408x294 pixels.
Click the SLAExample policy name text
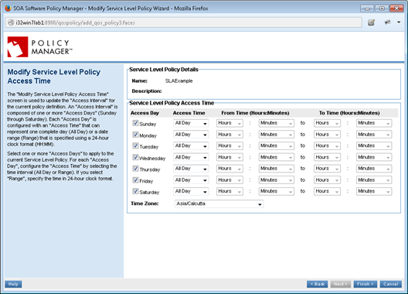click(178, 80)
